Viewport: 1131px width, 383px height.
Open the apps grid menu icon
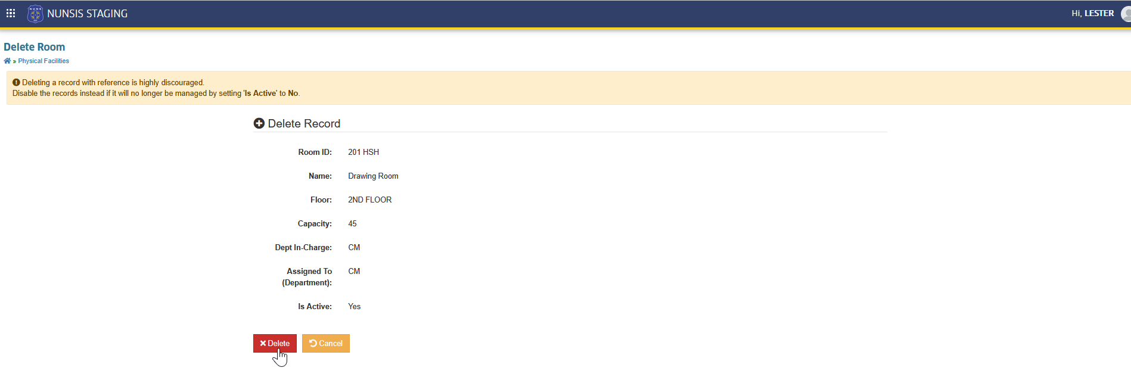click(x=11, y=13)
